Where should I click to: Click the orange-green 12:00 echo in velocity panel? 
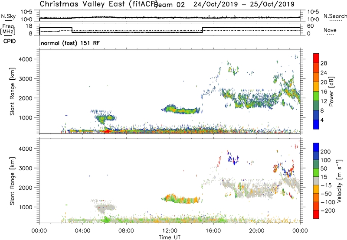(181, 198)
